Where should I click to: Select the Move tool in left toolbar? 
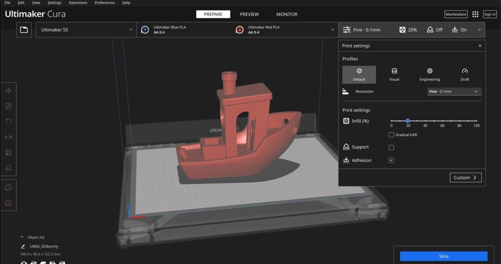(8, 91)
